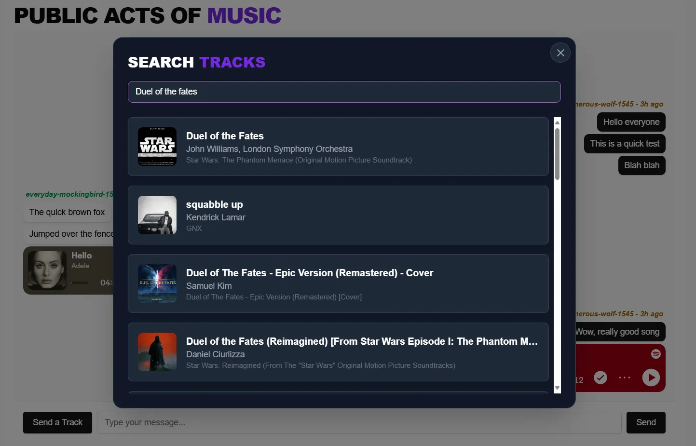Image resolution: width=696 pixels, height=446 pixels.
Task: Click Samuel Kim Duel of Fates cover art
Action: click(157, 284)
